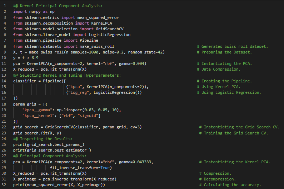The image size is (284, 189).
Task: Click 'fit_inverse_transform=True' on line 29
Action: coord(81,168)
